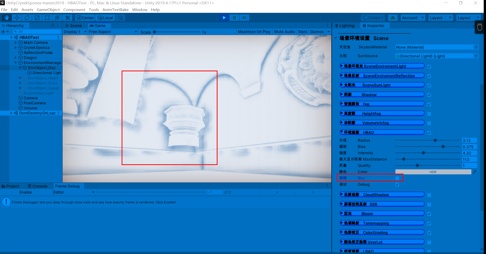The image size is (486, 254).
Task: Go to previous frame debug event
Action: (277, 192)
